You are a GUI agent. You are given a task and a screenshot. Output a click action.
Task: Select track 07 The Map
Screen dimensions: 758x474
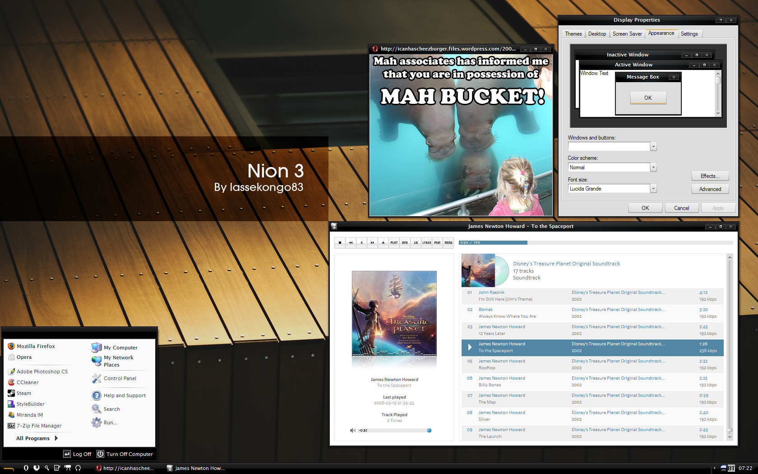click(x=592, y=399)
